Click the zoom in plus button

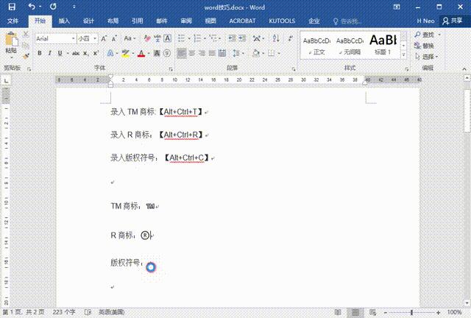click(x=439, y=313)
